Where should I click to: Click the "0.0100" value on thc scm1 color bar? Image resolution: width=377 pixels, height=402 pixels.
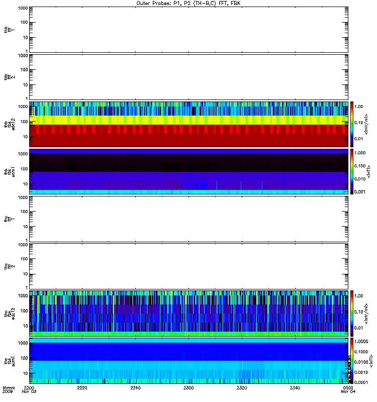point(361,362)
